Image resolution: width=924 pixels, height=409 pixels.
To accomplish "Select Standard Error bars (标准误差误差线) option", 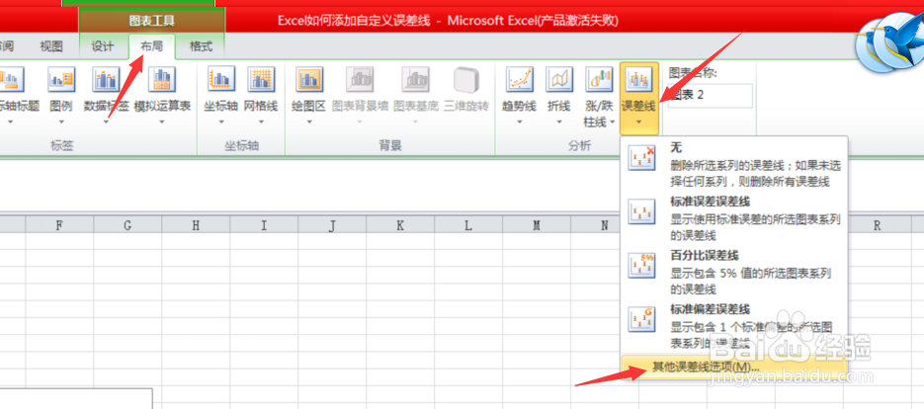I will [x=735, y=217].
